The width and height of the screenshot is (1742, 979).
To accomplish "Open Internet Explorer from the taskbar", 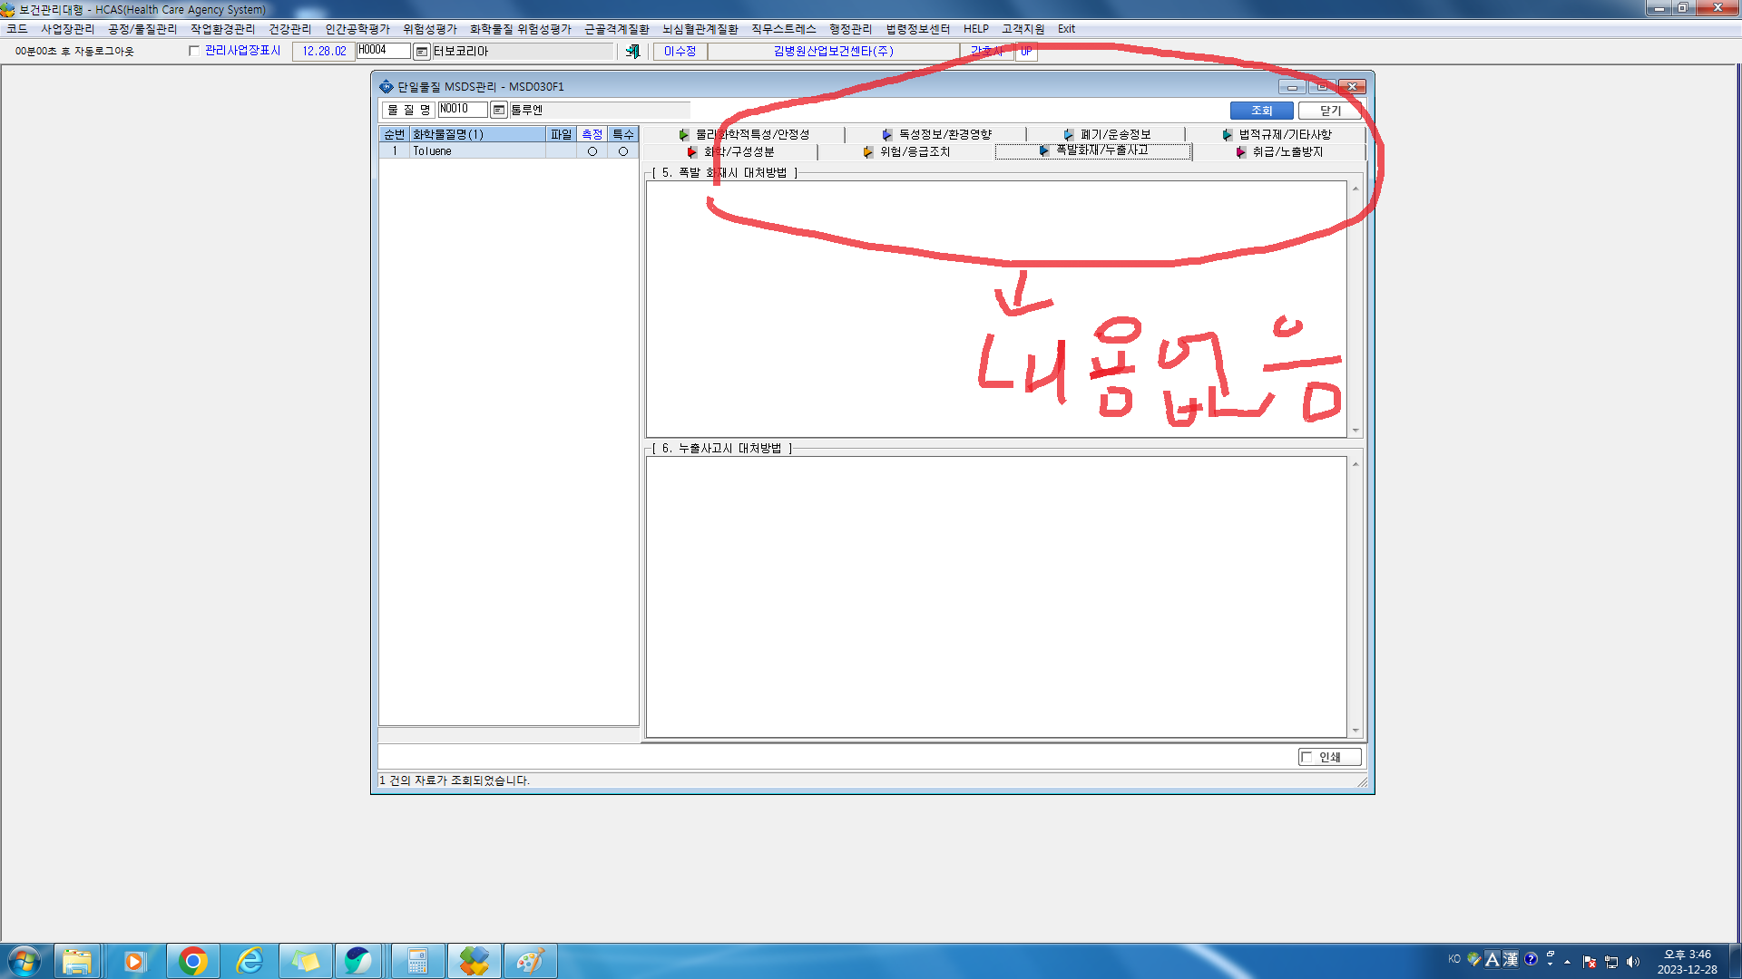I will (x=249, y=961).
